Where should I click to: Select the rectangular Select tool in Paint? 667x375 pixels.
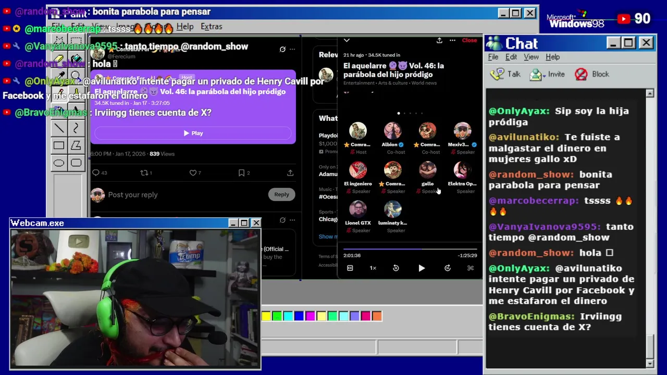pos(76,41)
